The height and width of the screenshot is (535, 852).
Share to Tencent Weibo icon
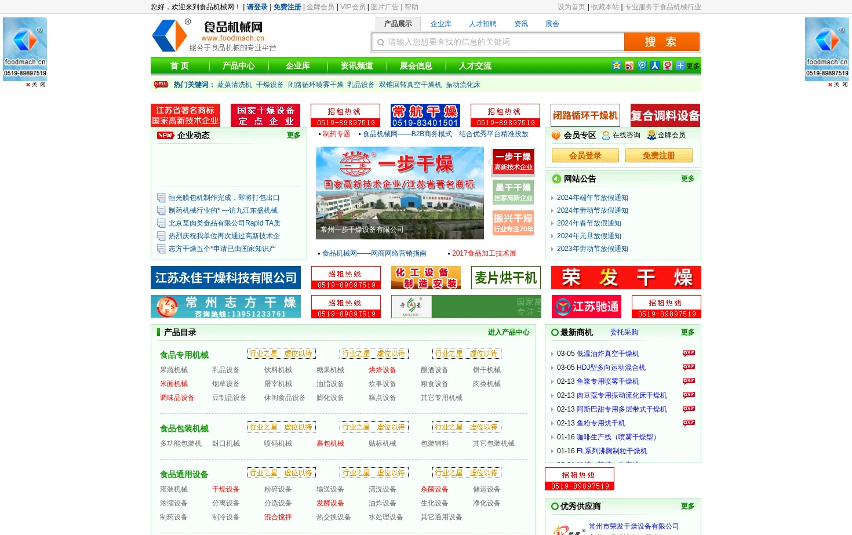pos(642,65)
